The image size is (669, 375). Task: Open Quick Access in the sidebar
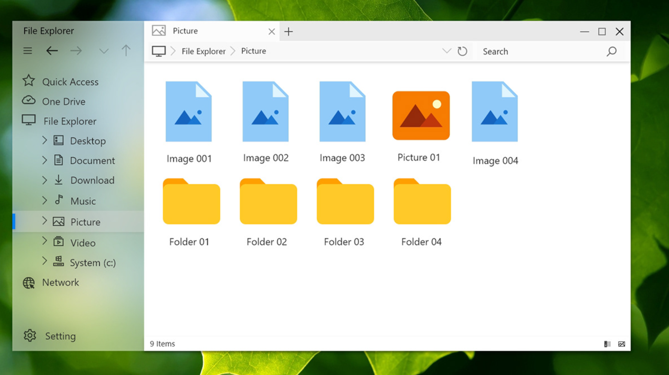point(70,82)
